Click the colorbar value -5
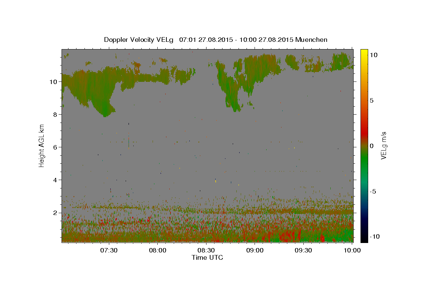Screen dimensions: 437x291 tap(373, 191)
